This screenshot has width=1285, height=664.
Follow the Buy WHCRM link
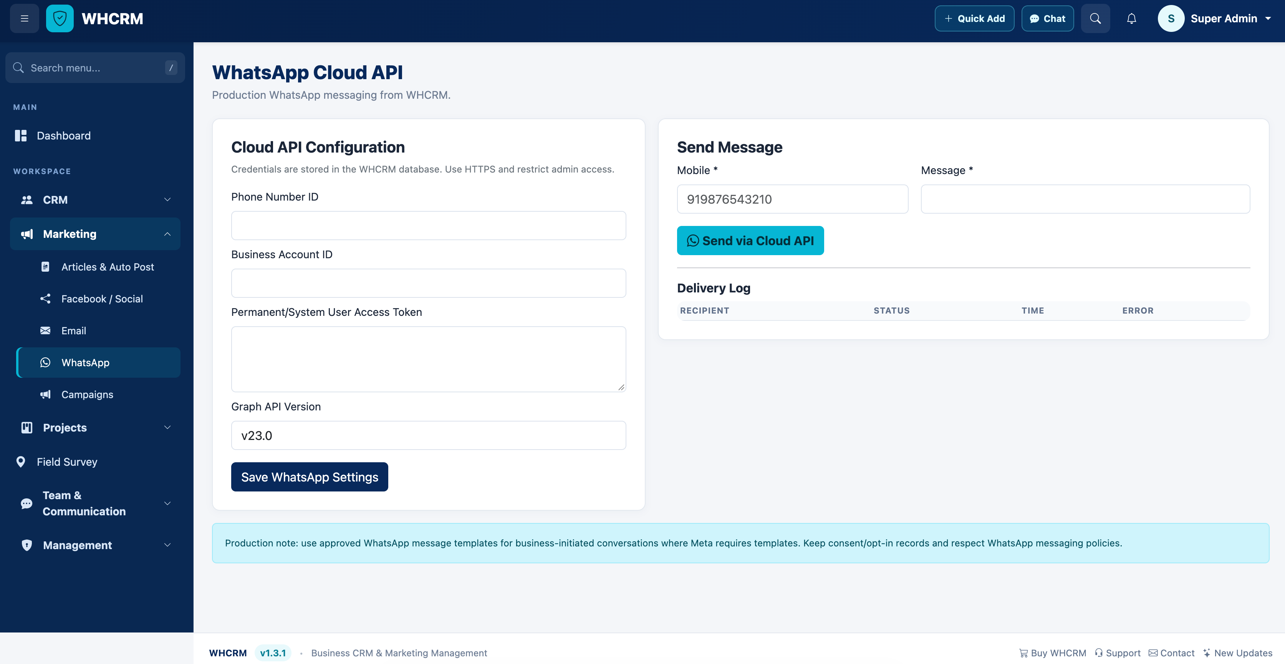tap(1053, 653)
